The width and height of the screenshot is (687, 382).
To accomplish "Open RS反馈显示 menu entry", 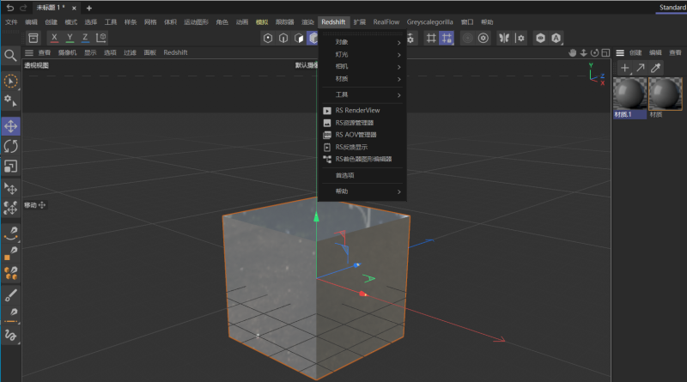I will [x=362, y=147].
